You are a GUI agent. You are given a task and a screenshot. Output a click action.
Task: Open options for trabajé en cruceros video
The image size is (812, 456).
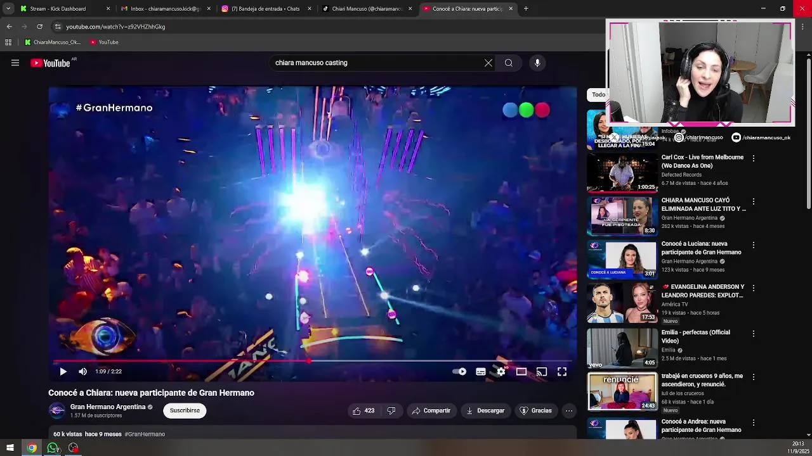(x=754, y=377)
